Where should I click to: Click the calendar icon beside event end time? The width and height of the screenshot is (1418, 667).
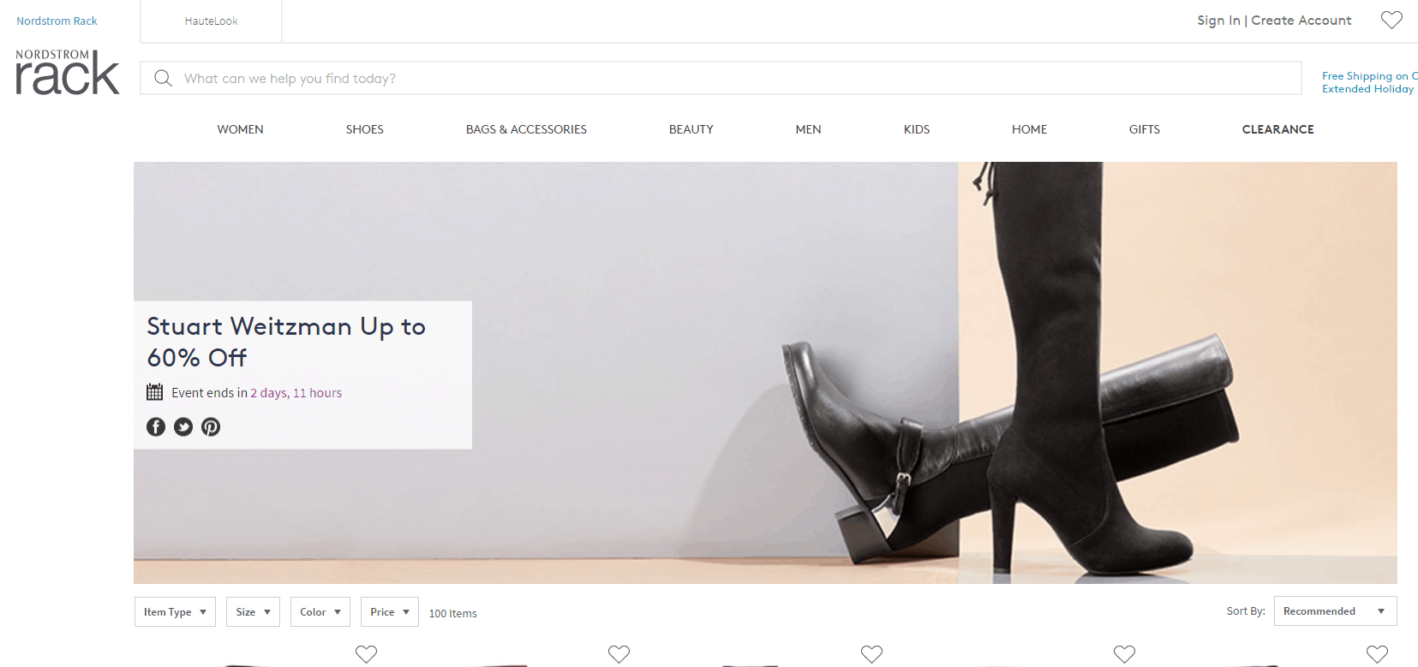[x=154, y=392]
